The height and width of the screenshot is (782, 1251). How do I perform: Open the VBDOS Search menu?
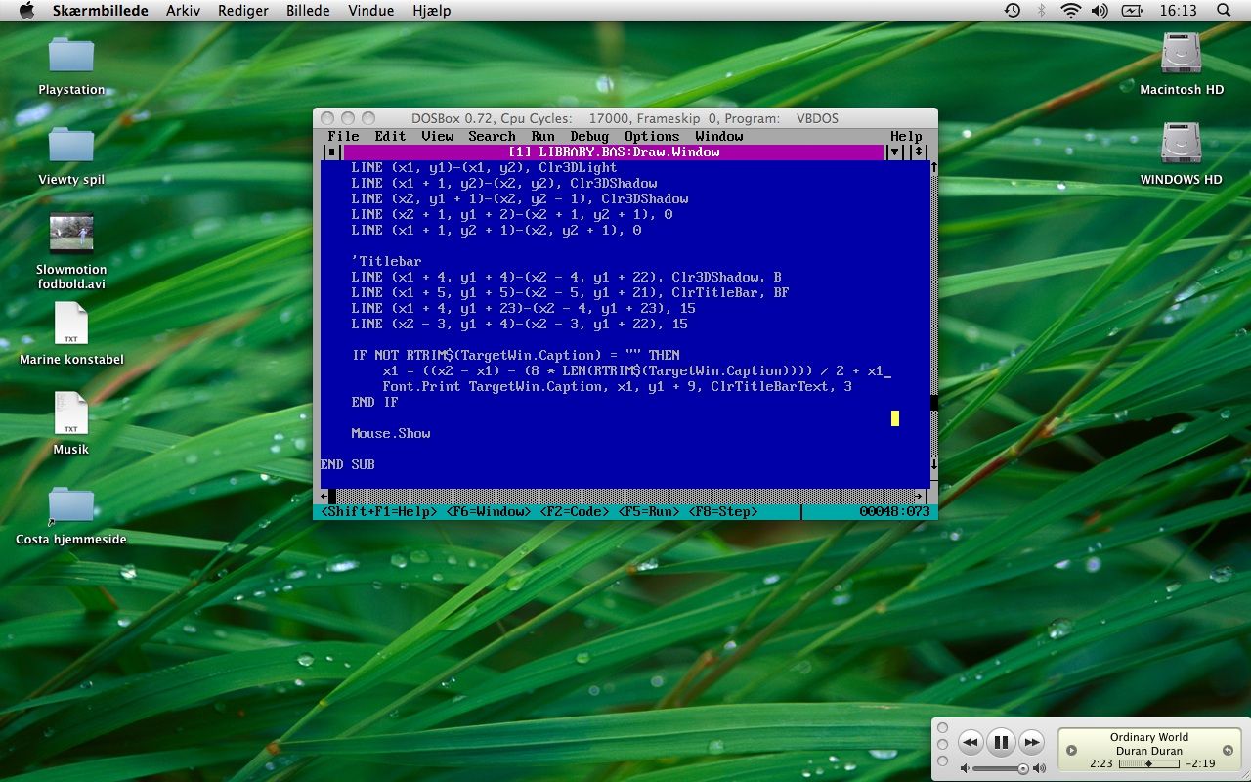pyautogui.click(x=492, y=136)
